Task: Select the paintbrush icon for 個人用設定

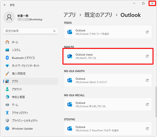Action: tap(7, 73)
